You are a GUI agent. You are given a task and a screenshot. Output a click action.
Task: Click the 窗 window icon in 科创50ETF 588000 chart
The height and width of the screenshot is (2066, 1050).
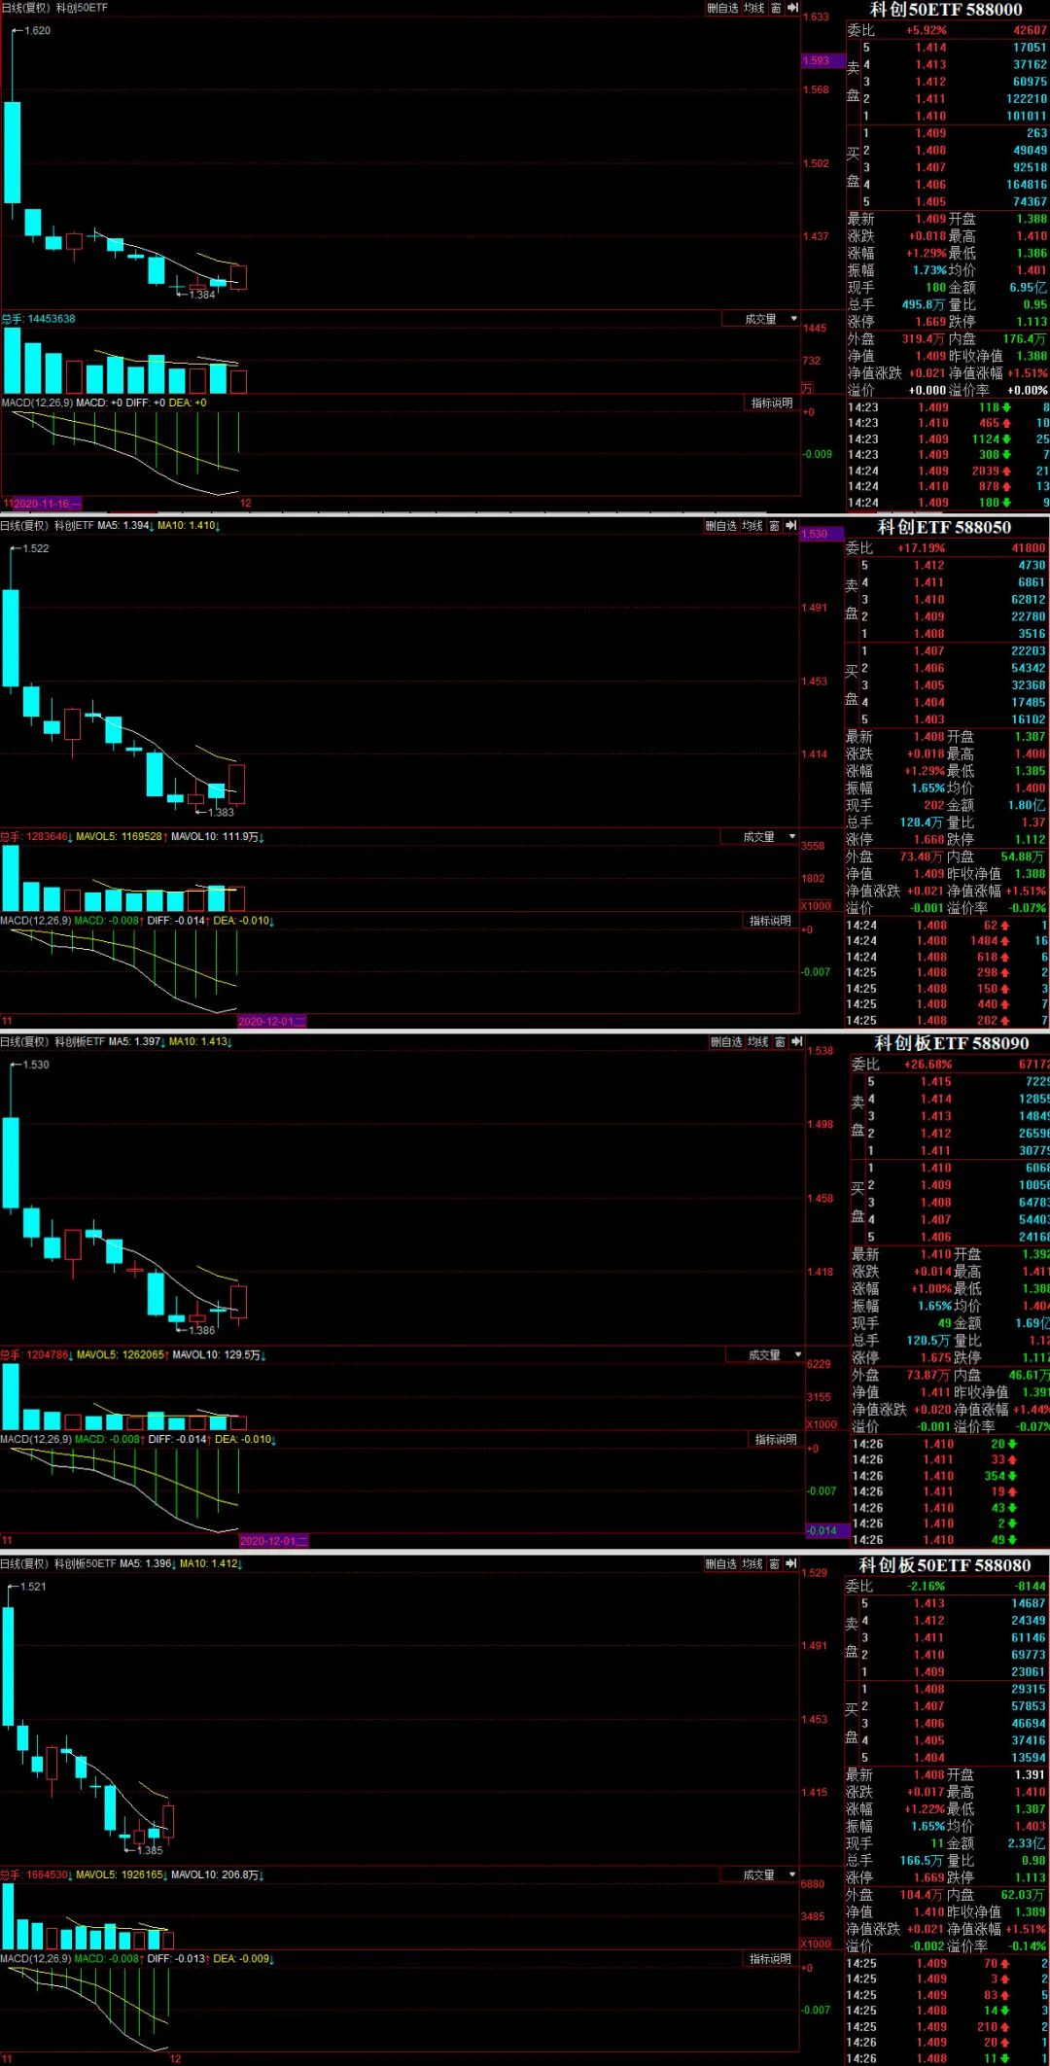[x=776, y=8]
